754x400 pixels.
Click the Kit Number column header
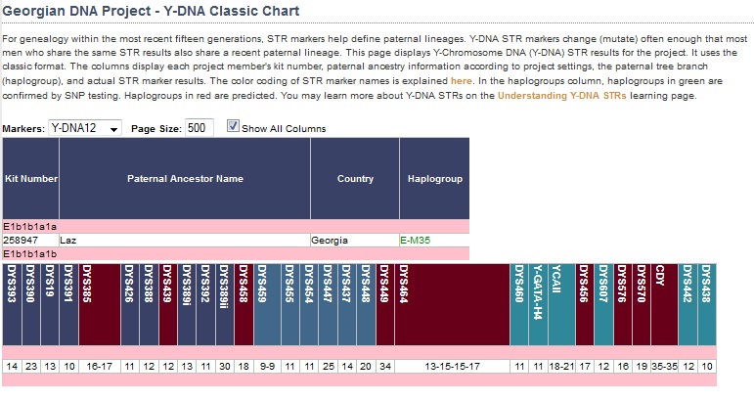pos(30,179)
